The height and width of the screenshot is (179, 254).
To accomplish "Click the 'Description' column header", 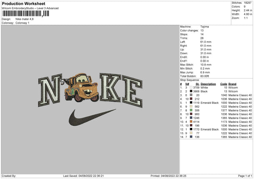I will coord(208,84).
